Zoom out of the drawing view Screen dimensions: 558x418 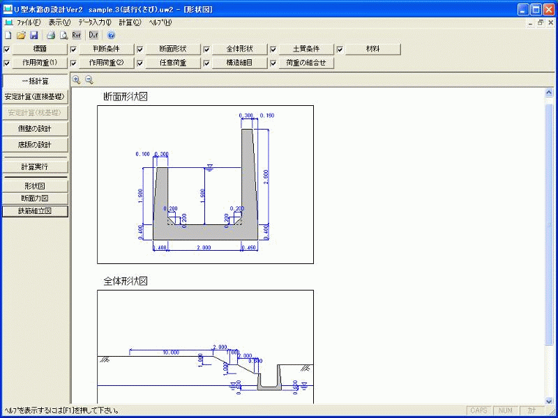point(89,80)
